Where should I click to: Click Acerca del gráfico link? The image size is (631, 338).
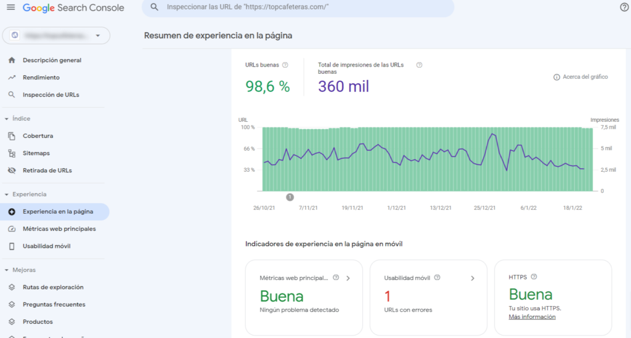585,77
